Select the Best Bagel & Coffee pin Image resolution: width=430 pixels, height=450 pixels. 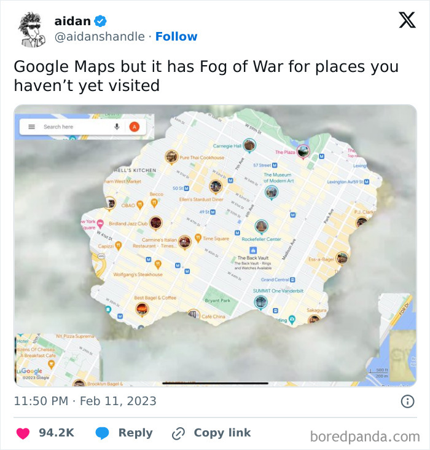[142, 308]
